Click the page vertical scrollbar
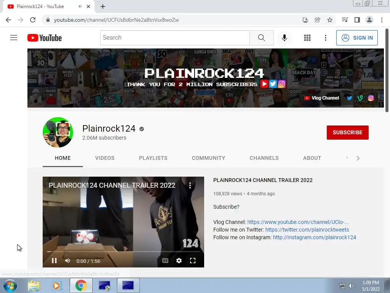Viewport: 390px width, 293px height. [387, 71]
